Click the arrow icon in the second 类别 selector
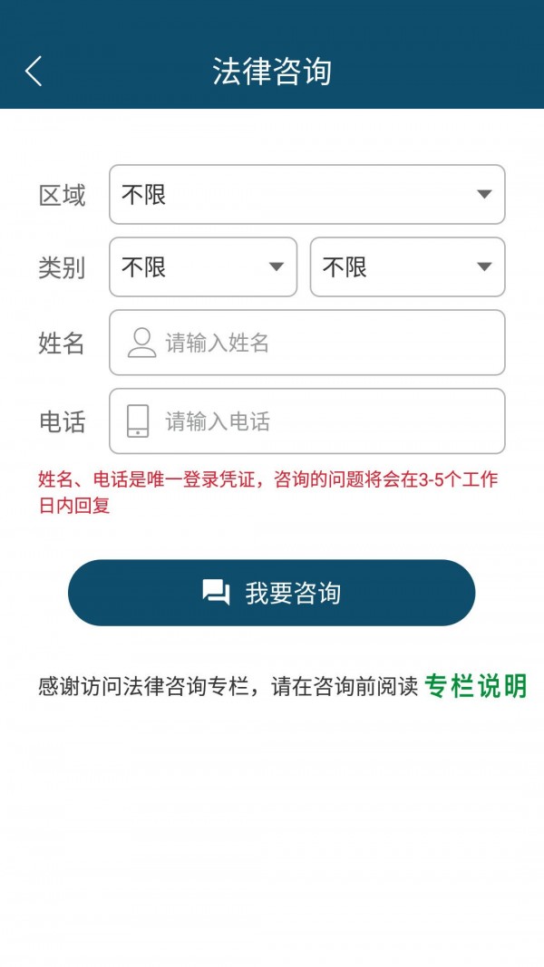This screenshot has width=544, height=967. [484, 267]
